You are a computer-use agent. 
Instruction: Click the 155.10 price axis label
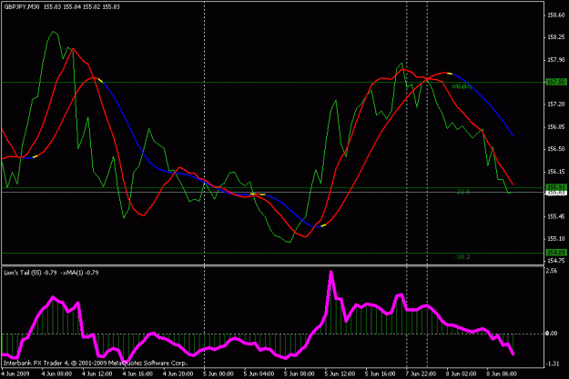point(557,239)
